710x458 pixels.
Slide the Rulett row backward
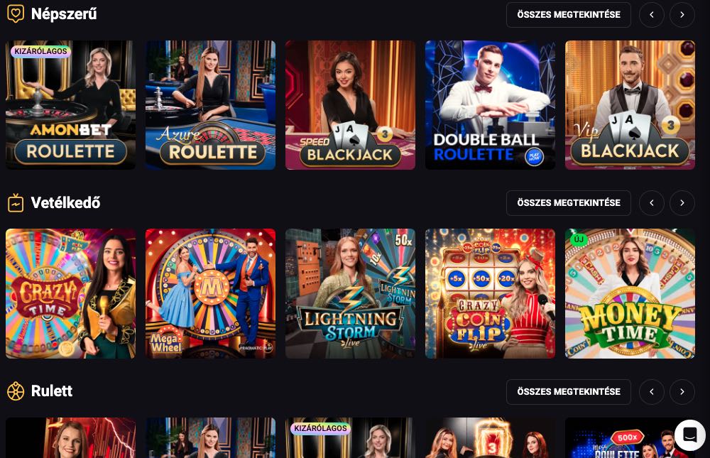(x=652, y=391)
